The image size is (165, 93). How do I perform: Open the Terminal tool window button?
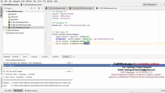coord(18,91)
